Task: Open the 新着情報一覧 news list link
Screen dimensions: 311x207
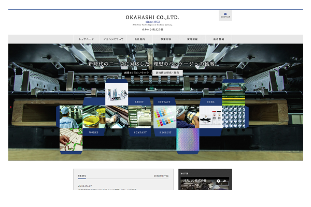Action: click(x=160, y=176)
